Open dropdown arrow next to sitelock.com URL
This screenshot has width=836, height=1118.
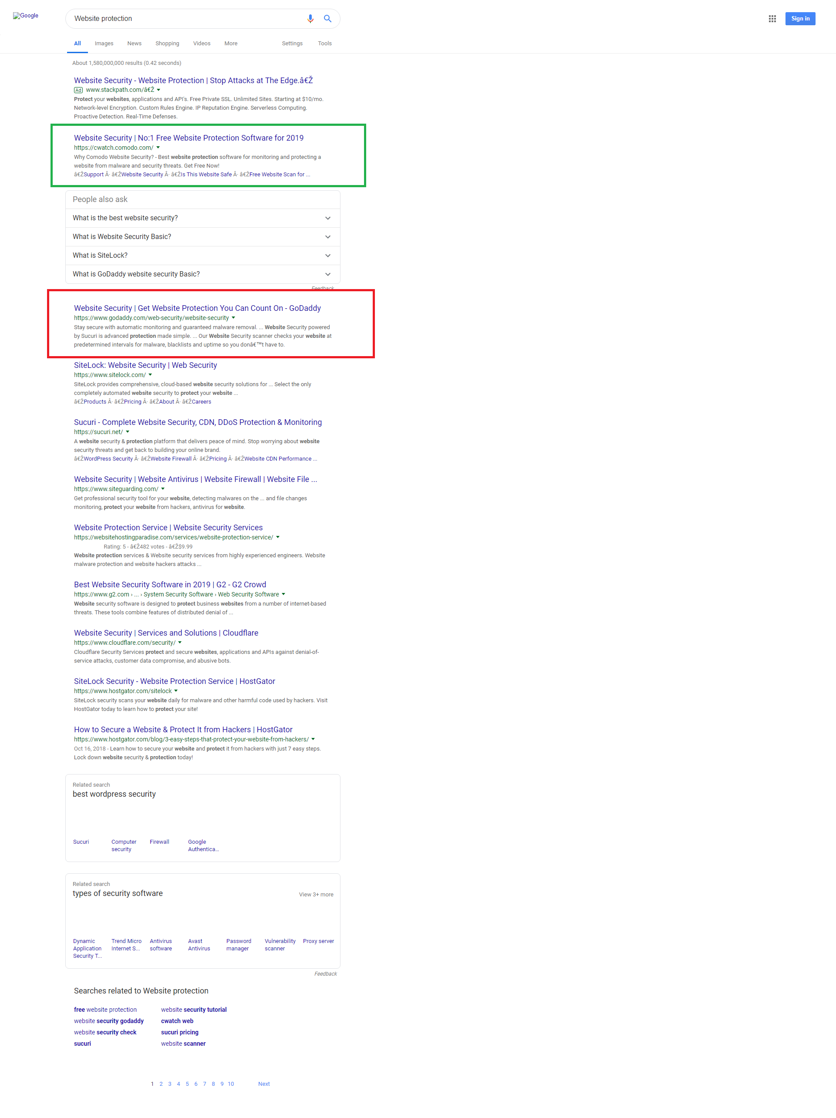(150, 375)
